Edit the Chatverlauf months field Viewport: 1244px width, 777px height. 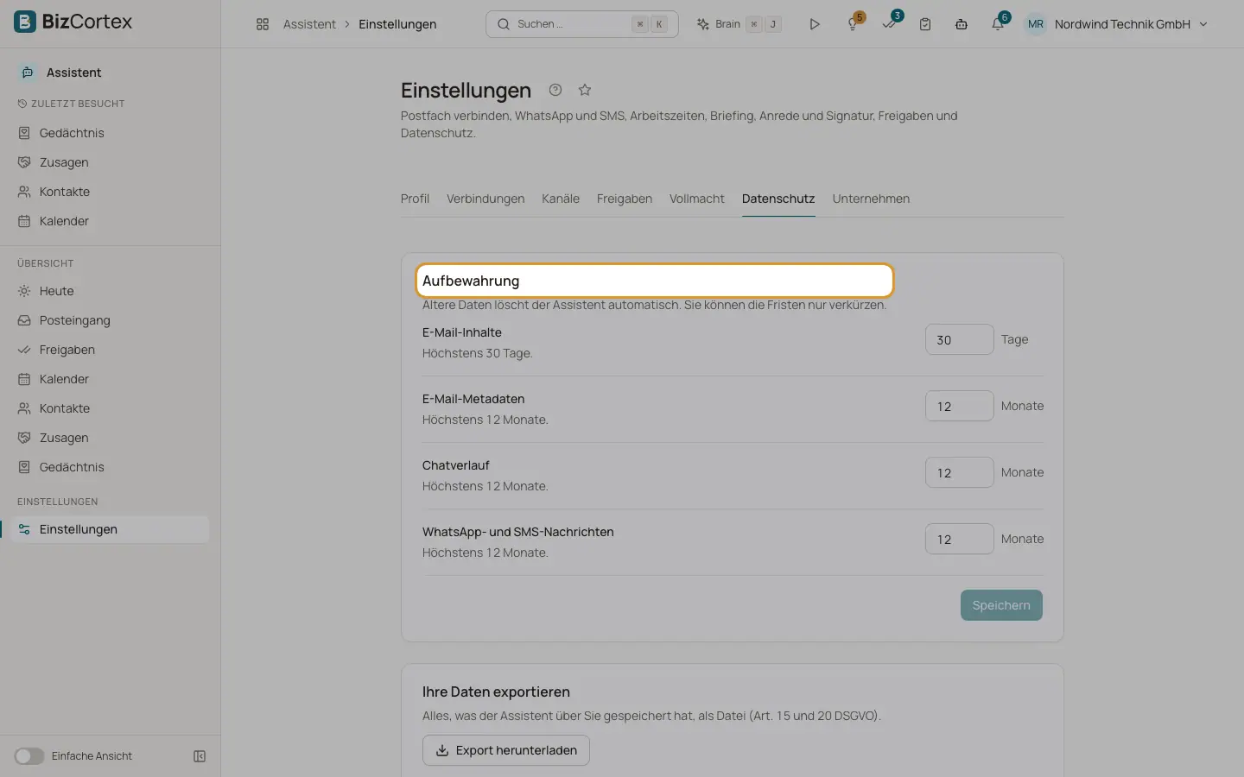point(960,472)
